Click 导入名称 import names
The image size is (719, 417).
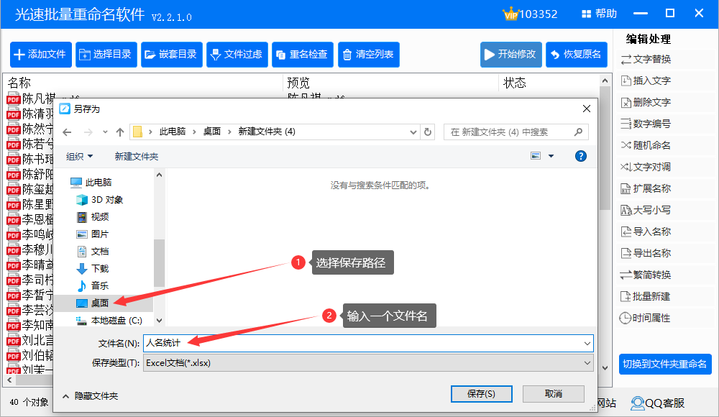click(x=646, y=232)
